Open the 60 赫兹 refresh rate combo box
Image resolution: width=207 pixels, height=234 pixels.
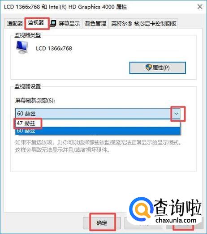pyautogui.click(x=98, y=114)
